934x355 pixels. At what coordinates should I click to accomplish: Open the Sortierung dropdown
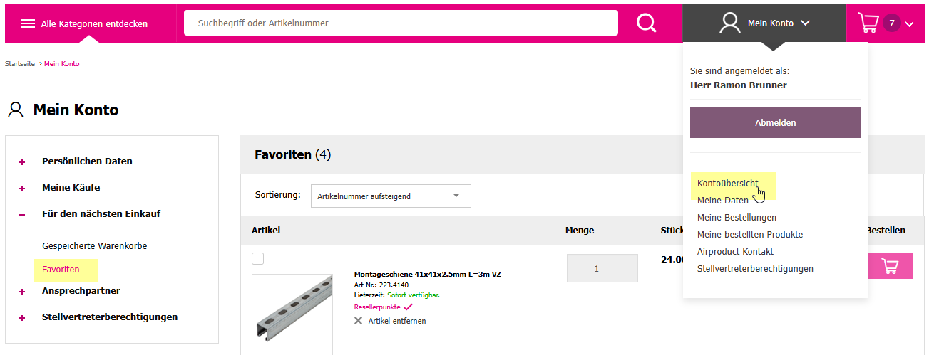(391, 196)
